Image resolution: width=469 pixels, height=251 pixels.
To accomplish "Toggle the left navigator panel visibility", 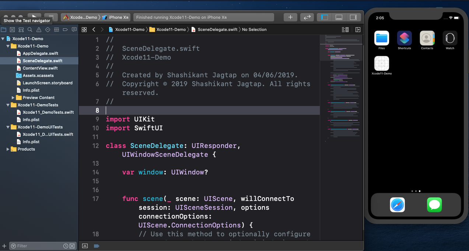I will pyautogui.click(x=325, y=17).
